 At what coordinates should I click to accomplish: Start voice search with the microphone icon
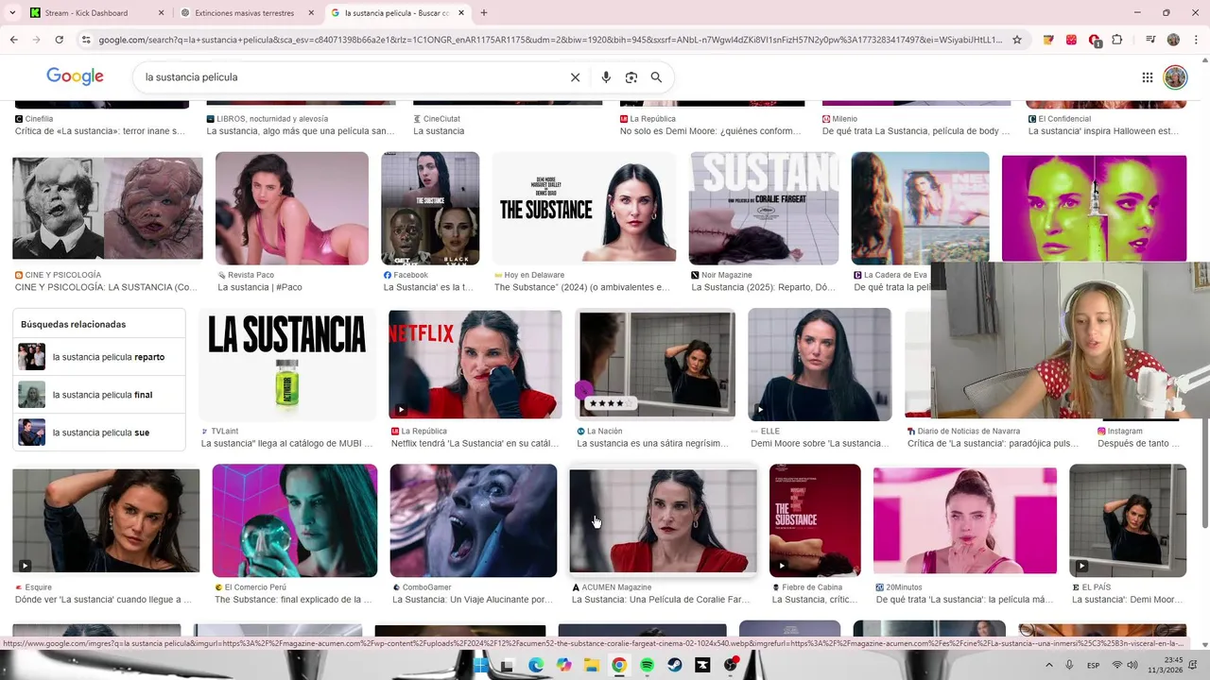pyautogui.click(x=606, y=77)
